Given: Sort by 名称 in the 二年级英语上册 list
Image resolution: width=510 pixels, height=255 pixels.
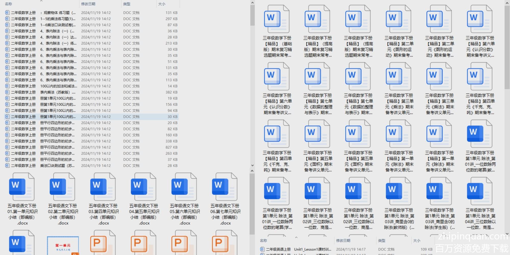Looking at the screenshot, I should click(x=263, y=240).
